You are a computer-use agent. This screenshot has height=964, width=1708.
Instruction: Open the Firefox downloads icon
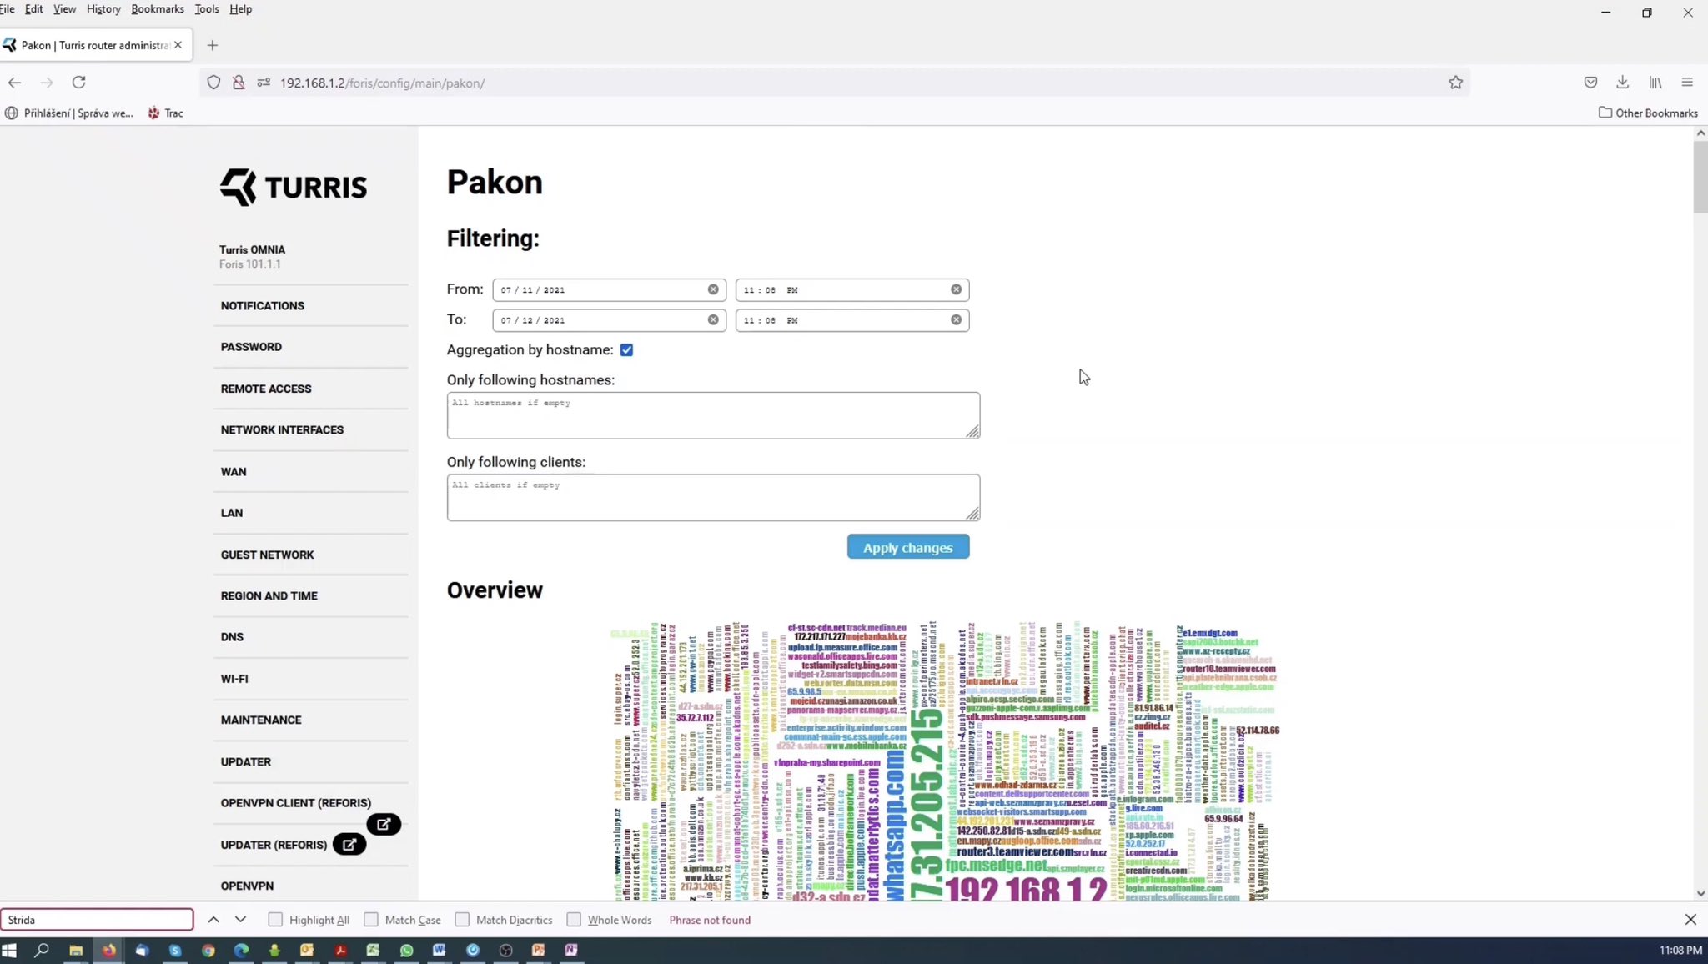[1622, 83]
